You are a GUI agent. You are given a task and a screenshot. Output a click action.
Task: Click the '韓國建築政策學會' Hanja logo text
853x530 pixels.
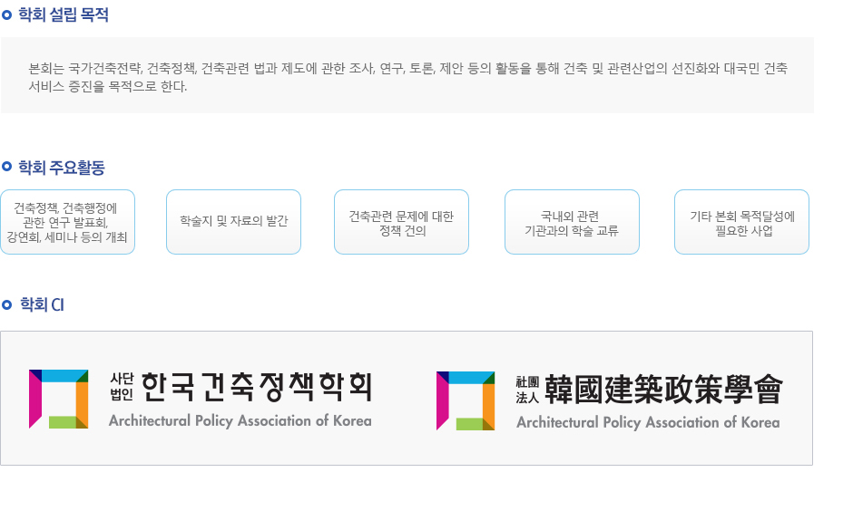coord(663,389)
